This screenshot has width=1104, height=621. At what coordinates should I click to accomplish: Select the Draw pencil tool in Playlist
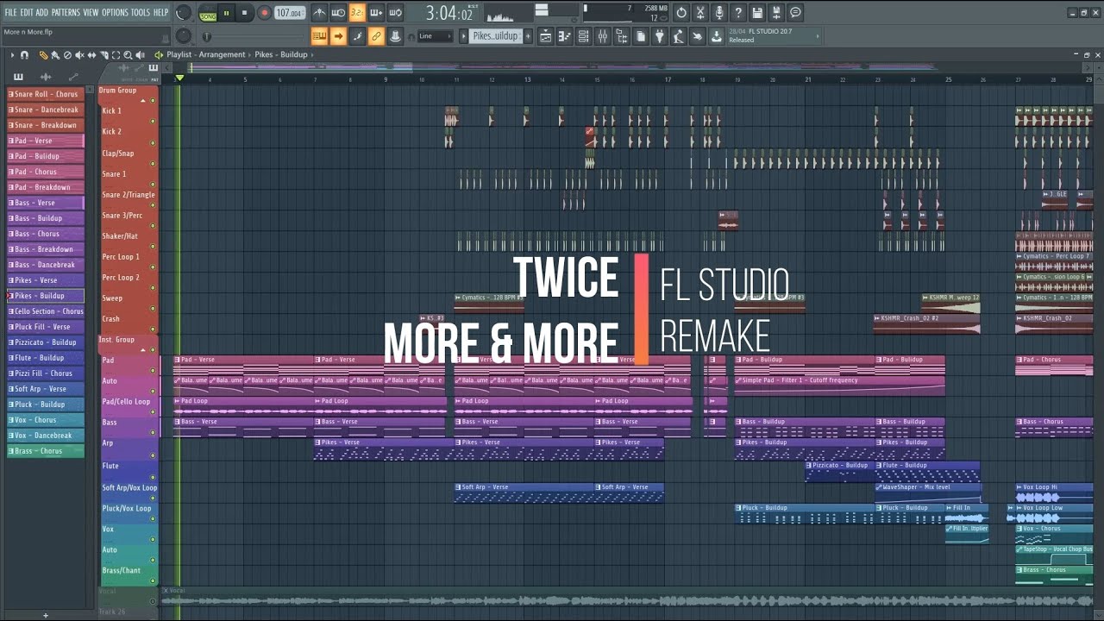(43, 55)
